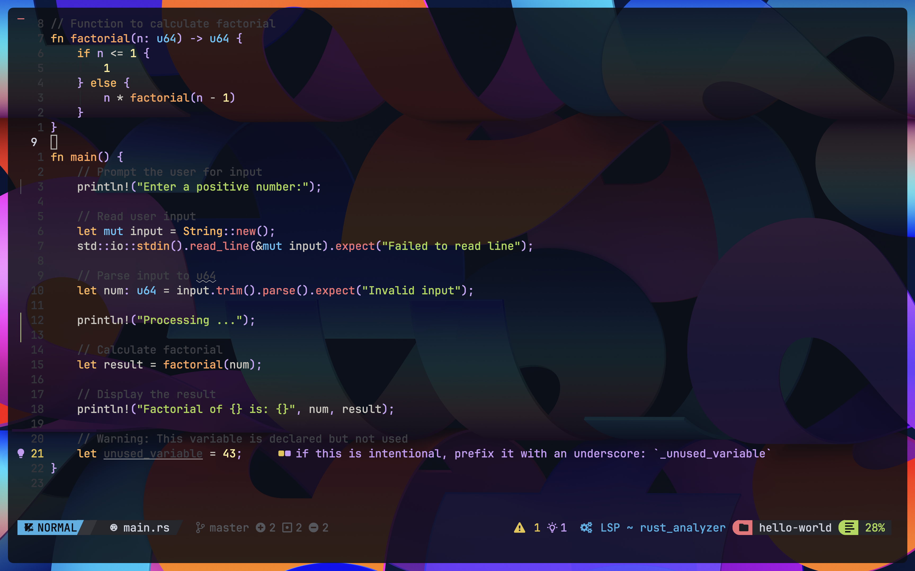
Task: Click the Vim NORMAL mode icon in statusline
Action: [x=29, y=527]
